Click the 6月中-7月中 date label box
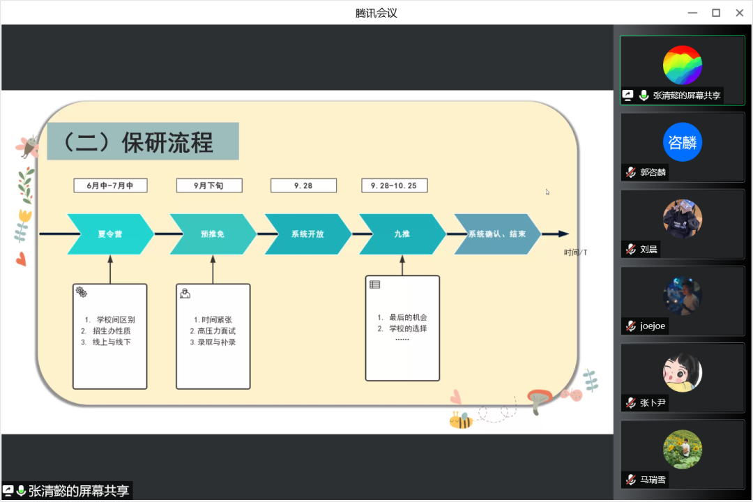 coord(110,185)
